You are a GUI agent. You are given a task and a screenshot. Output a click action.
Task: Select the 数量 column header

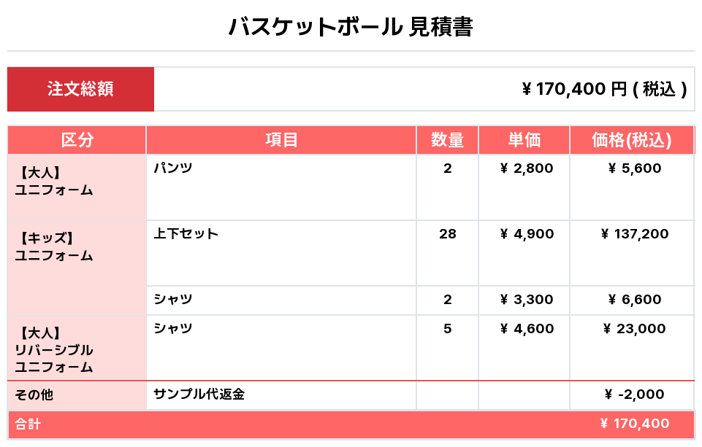pos(447,140)
